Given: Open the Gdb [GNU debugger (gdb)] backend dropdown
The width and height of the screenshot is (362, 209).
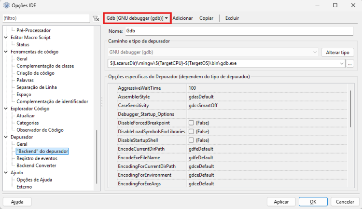Looking at the screenshot, I should [137, 18].
